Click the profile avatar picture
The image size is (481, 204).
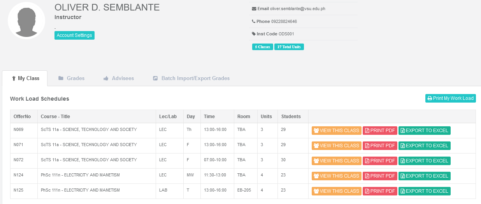coord(26,21)
